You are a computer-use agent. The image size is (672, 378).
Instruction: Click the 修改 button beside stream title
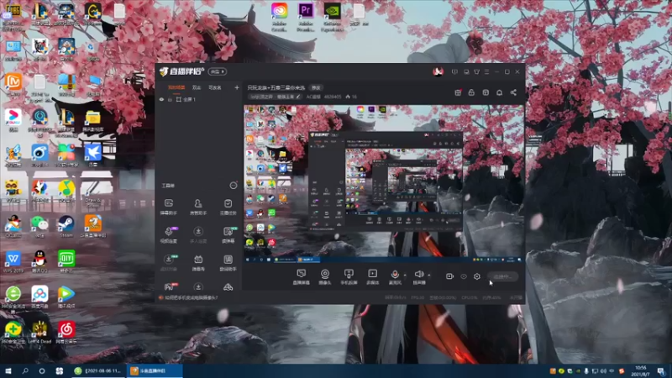click(316, 87)
